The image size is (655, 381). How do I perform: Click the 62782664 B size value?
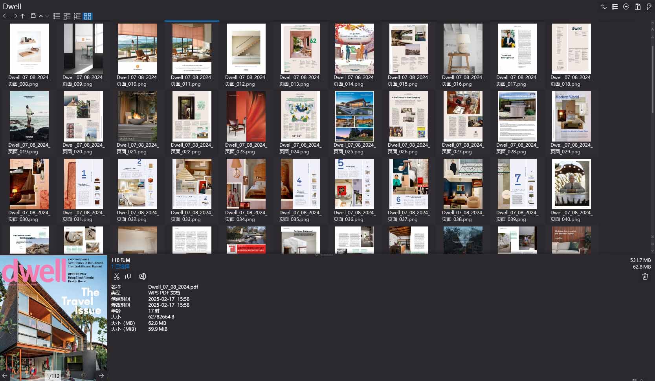tap(161, 317)
